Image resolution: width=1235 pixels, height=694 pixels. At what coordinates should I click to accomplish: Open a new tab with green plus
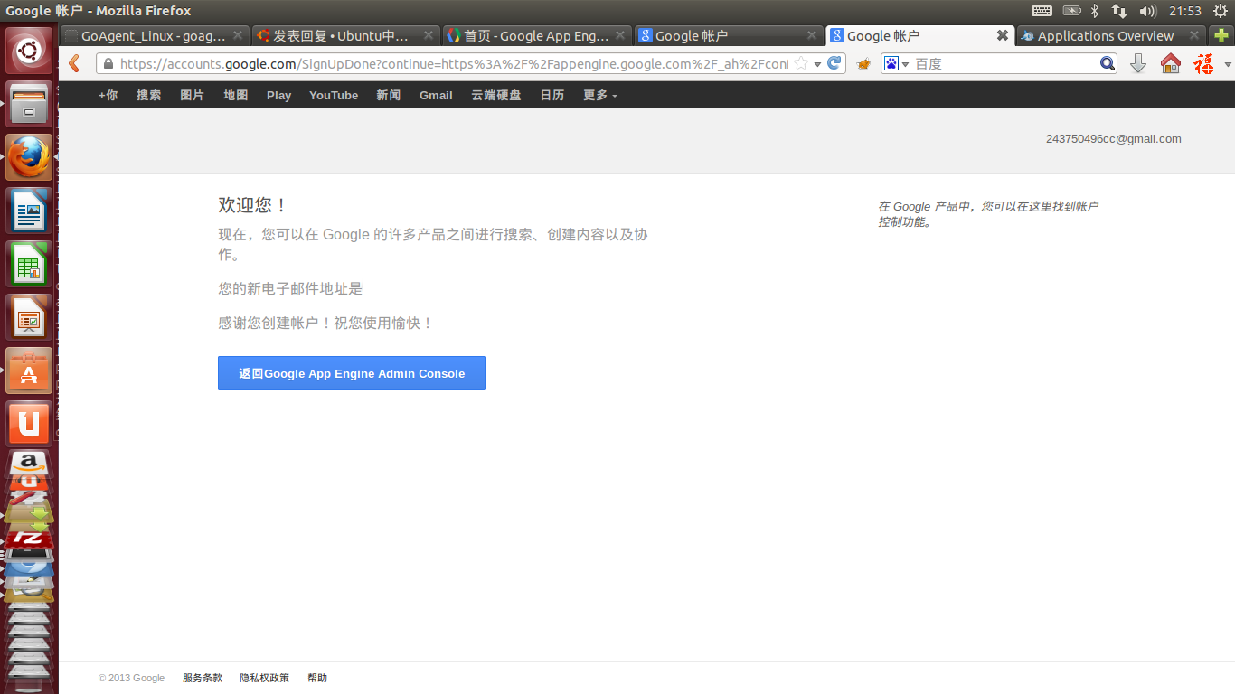tap(1221, 36)
